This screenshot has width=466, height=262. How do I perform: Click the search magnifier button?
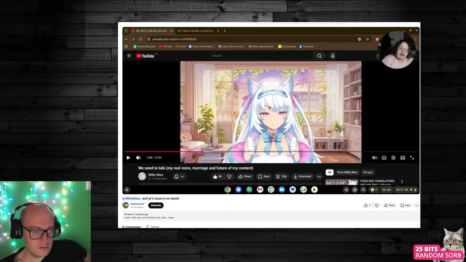[319, 56]
